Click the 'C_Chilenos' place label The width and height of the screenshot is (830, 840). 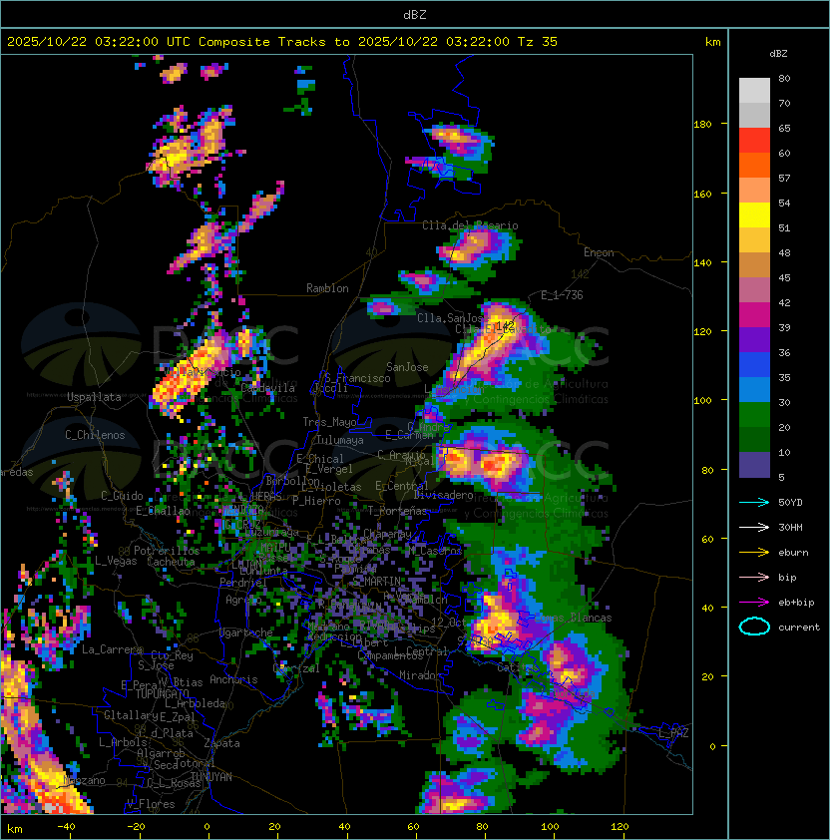click(95, 435)
